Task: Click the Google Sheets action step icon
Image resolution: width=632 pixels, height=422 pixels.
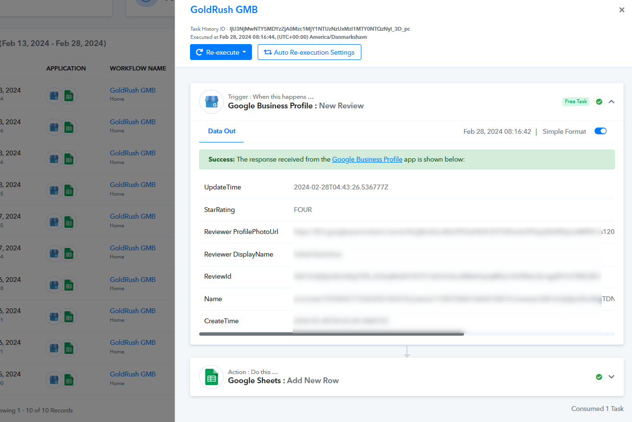Action: coord(211,377)
